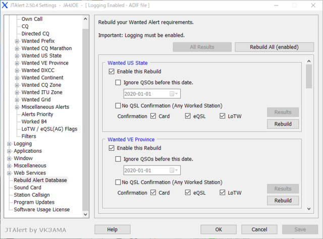The height and width of the screenshot is (239, 323).
Task: Expand the Miscellaneous settings tree node
Action: tap(9, 166)
